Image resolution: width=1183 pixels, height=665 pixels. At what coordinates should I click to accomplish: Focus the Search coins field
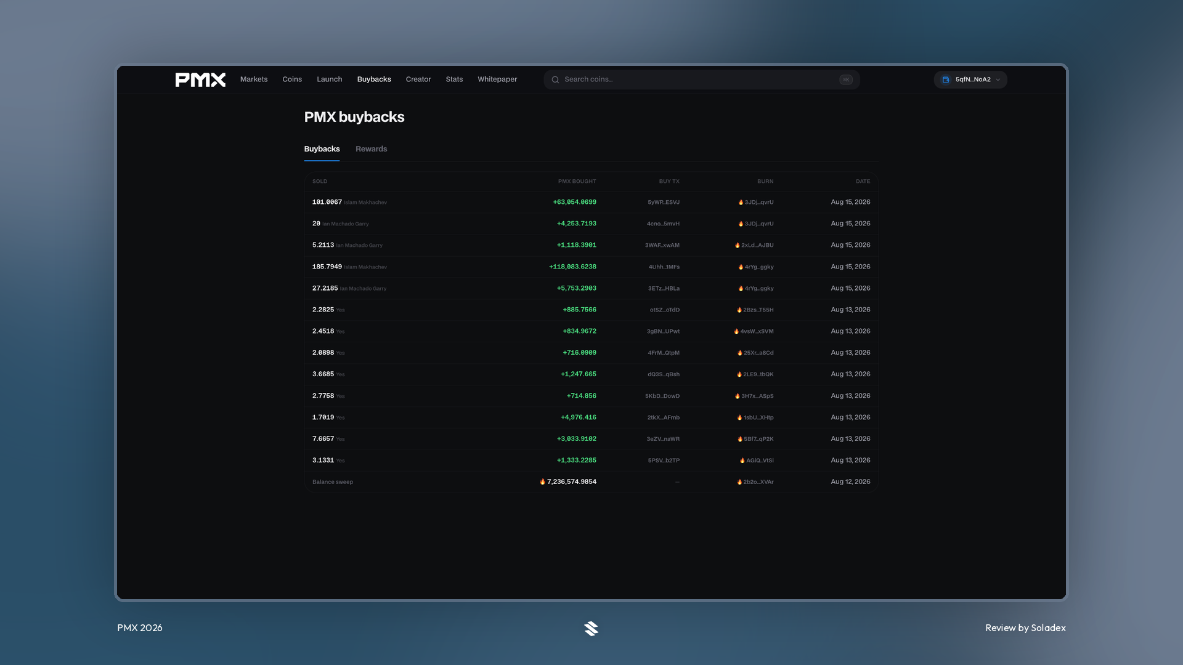(702, 79)
